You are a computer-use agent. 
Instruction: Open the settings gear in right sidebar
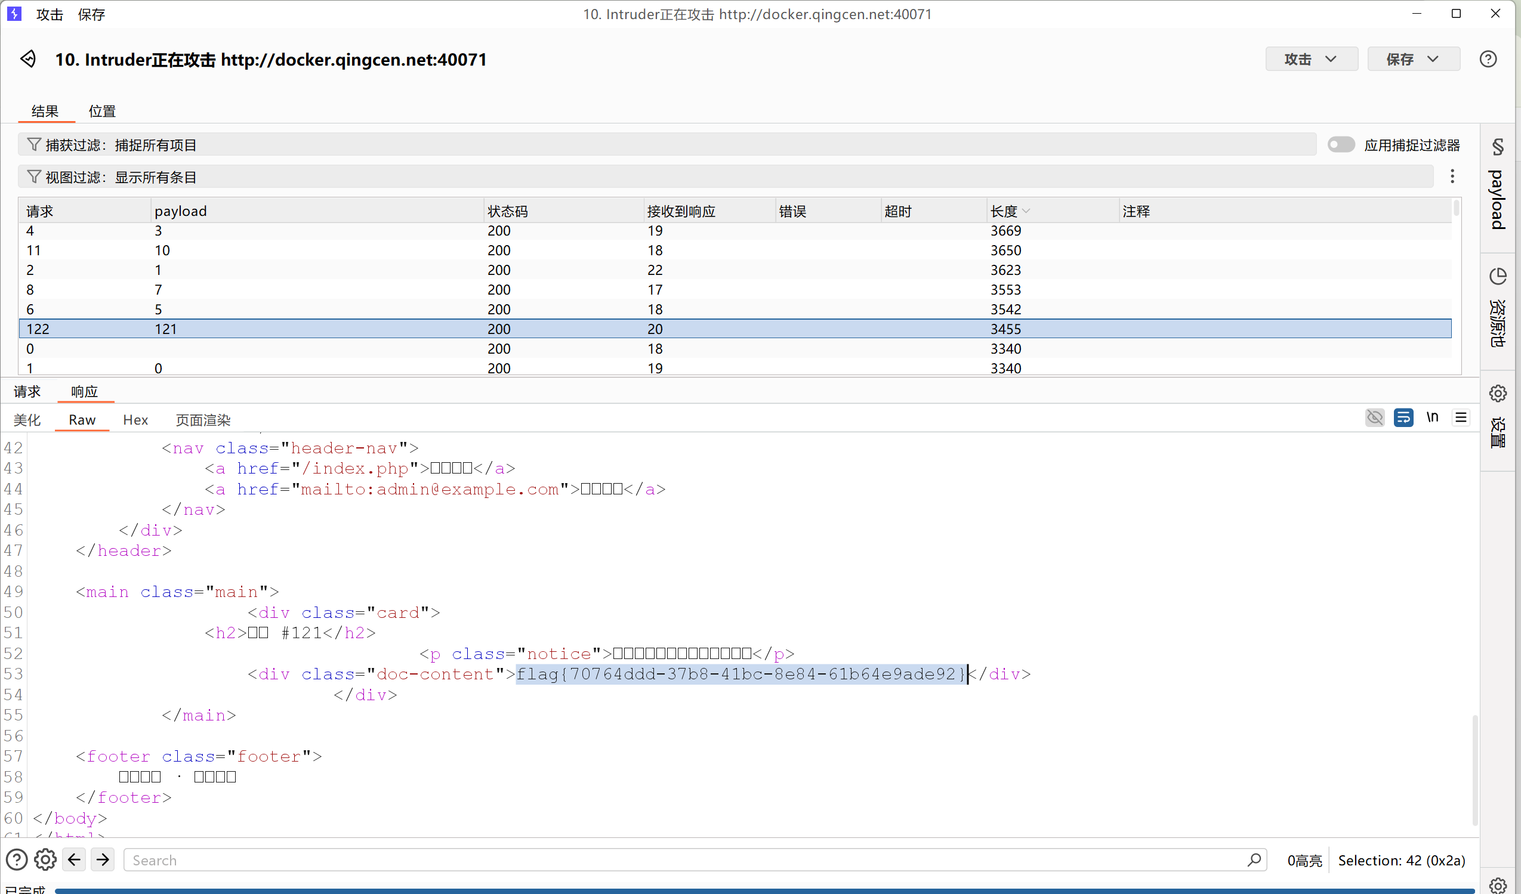[1498, 394]
